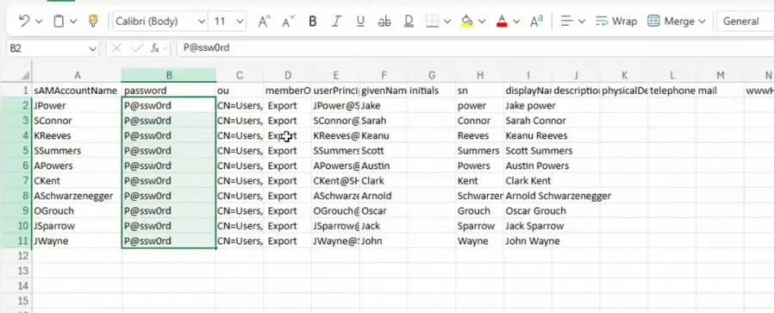Click the text effects Aa icon
The image size is (774, 313).
537,22
